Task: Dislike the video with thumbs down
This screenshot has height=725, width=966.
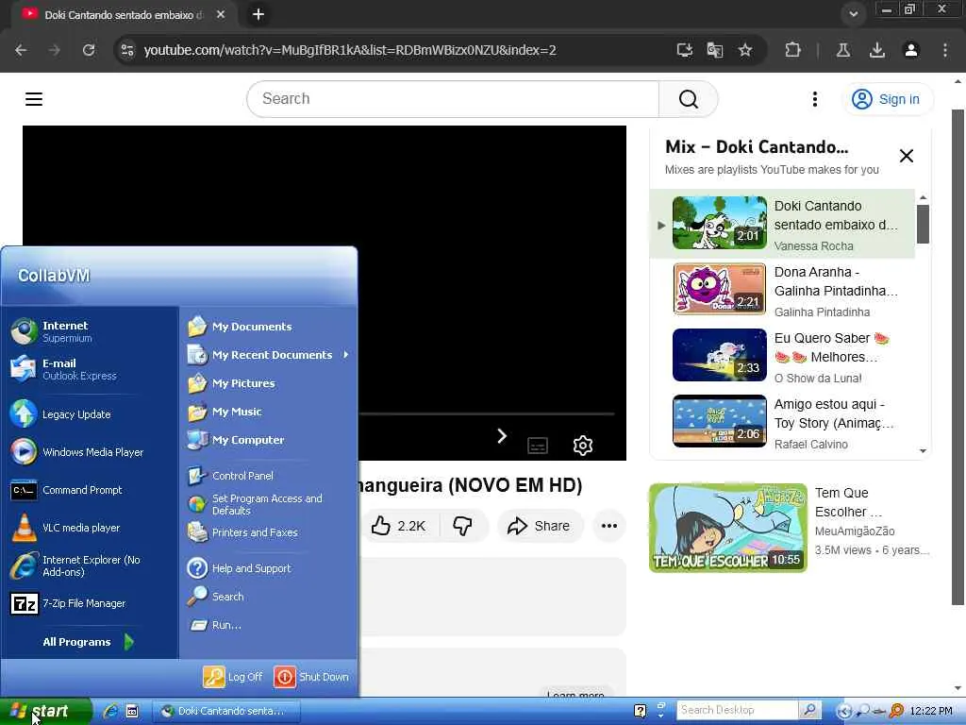Action: coord(462,526)
